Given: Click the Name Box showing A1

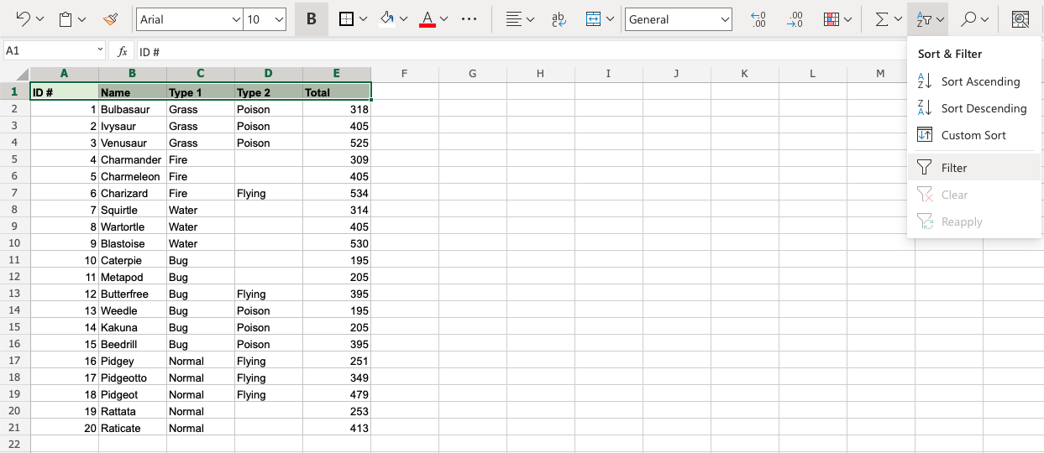Looking at the screenshot, I should tap(49, 51).
